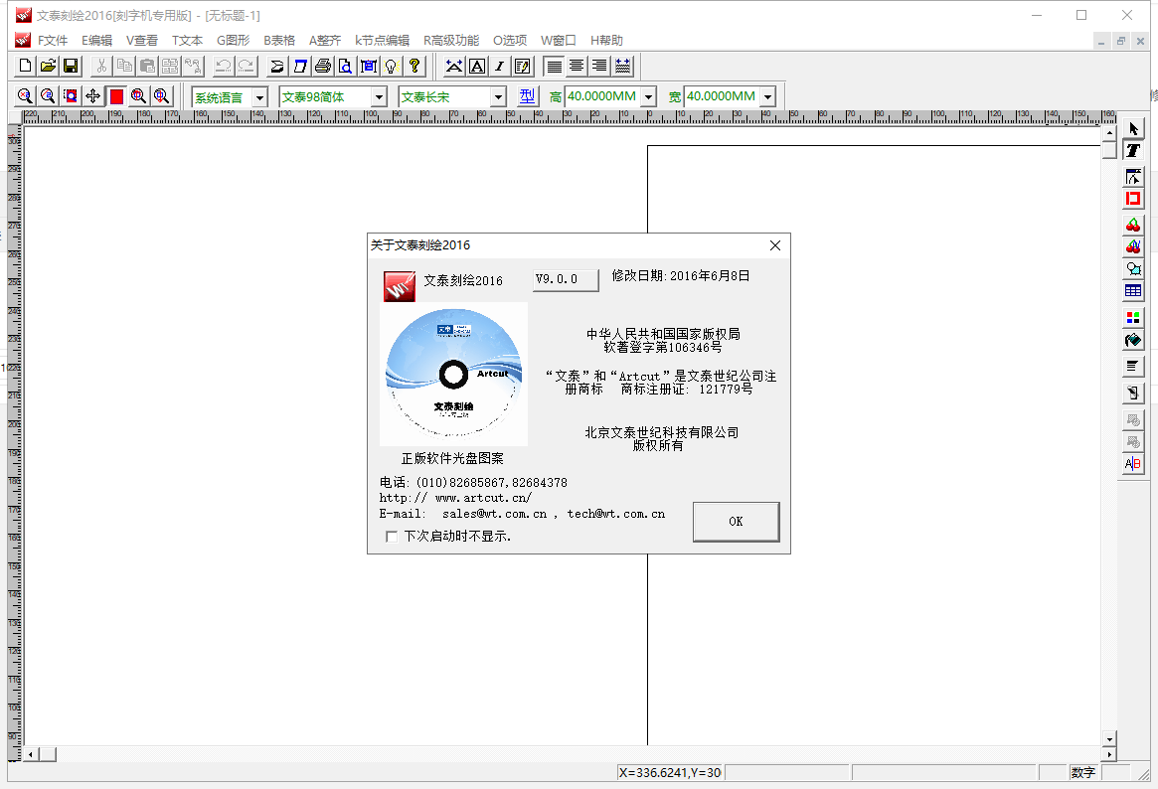This screenshot has width=1158, height=789.
Task: Click the http://www.artcut.cn/ text
Action: (455, 498)
